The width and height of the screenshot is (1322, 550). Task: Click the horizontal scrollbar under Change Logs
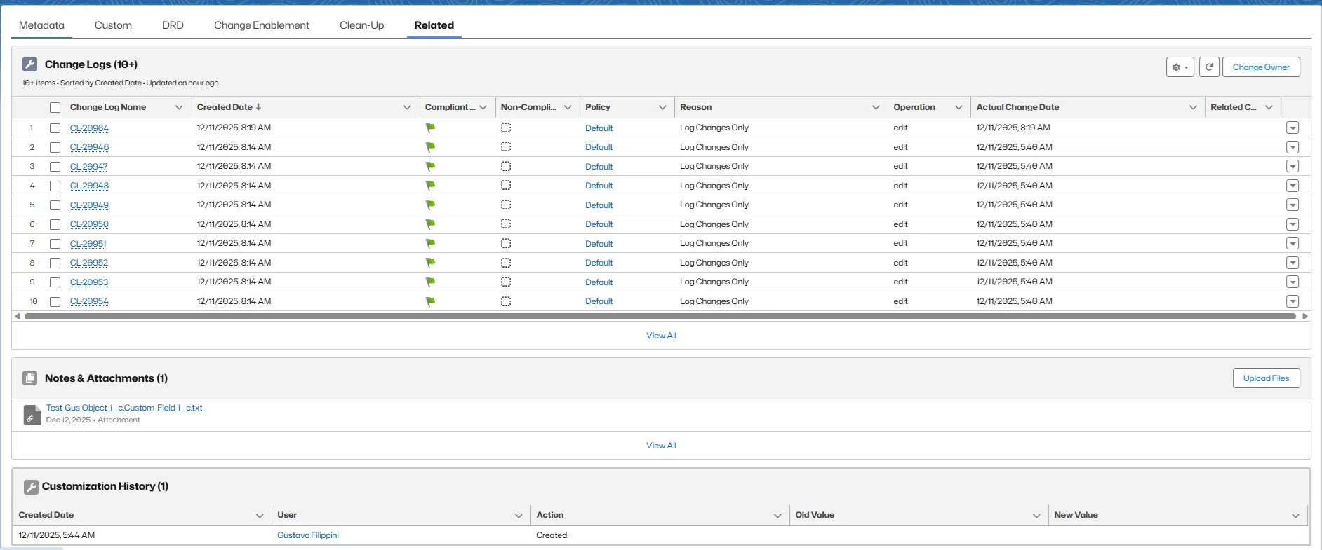coord(660,317)
